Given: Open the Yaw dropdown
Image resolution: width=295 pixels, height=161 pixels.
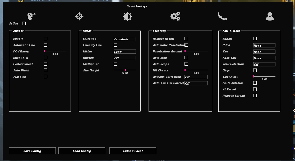Looking at the screenshot, I should (264, 52).
